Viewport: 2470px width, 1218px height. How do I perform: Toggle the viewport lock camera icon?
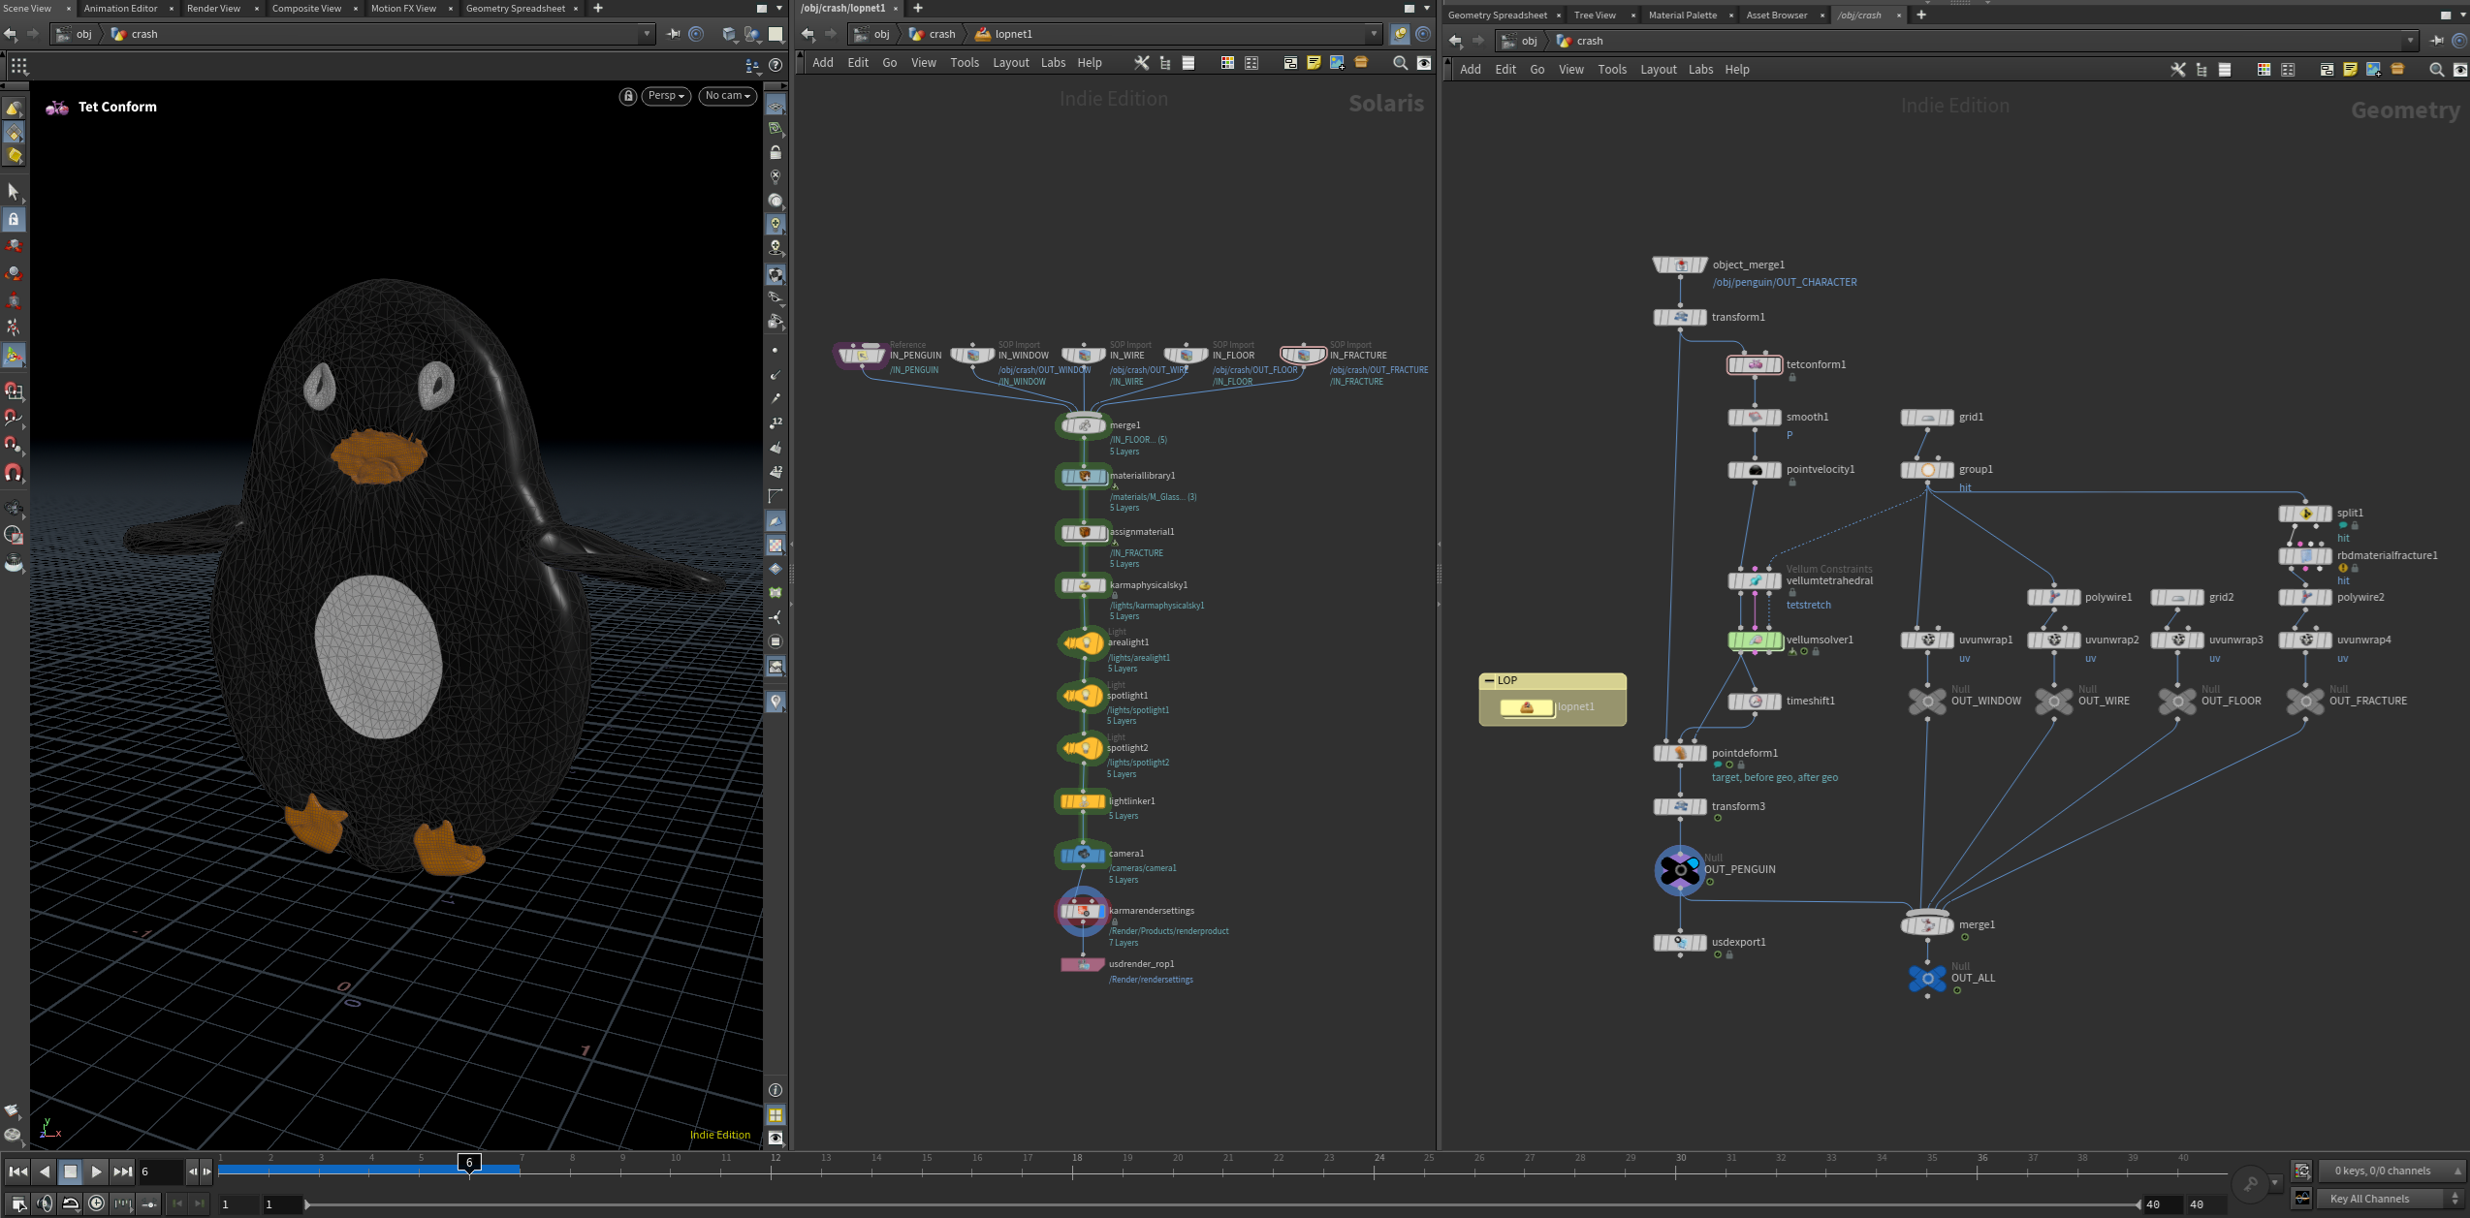pyautogui.click(x=628, y=96)
